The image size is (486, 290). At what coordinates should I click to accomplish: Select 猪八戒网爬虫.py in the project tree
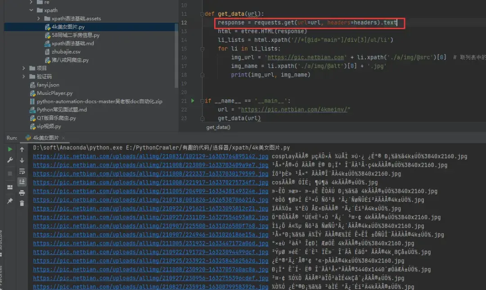pyautogui.click(x=70, y=60)
